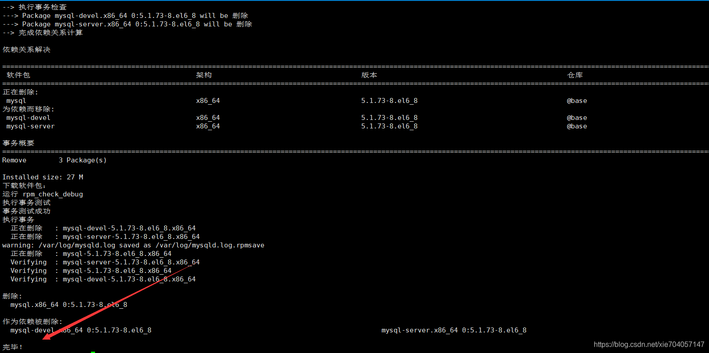Screen dimensions: 709x353
Task: Click 'Verifying : mysql-server-5.1.73-8.el6_8.x86_64' line
Action: [x=105, y=262]
